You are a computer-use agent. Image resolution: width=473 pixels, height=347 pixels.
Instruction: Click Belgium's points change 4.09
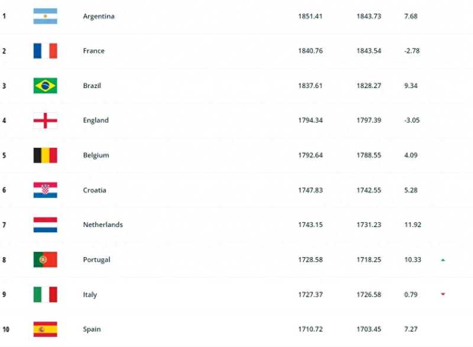(x=410, y=155)
